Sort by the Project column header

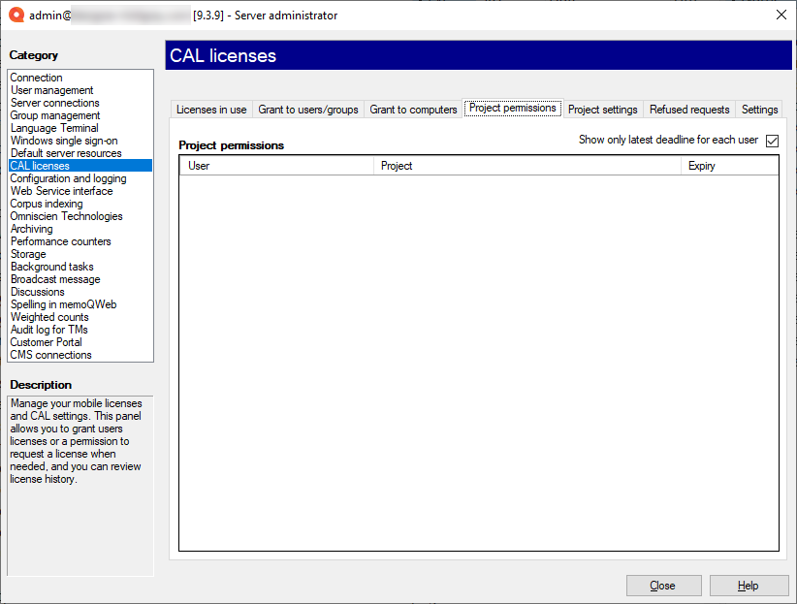pyautogui.click(x=526, y=166)
